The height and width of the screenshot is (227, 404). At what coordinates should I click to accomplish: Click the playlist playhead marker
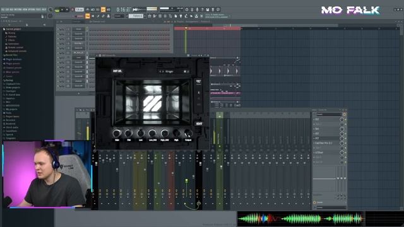pos(186,28)
